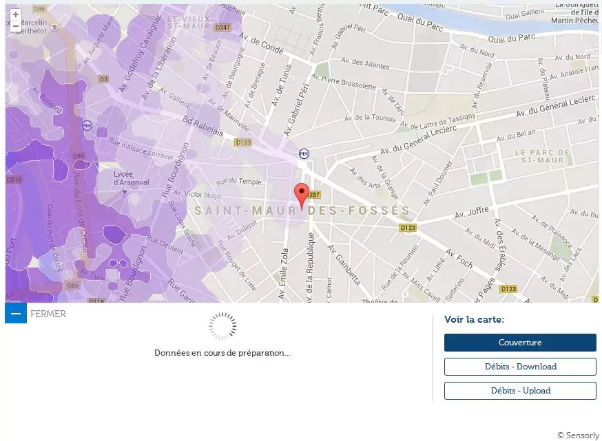Click the D215 road badge
602x441 pixels.
point(14,180)
